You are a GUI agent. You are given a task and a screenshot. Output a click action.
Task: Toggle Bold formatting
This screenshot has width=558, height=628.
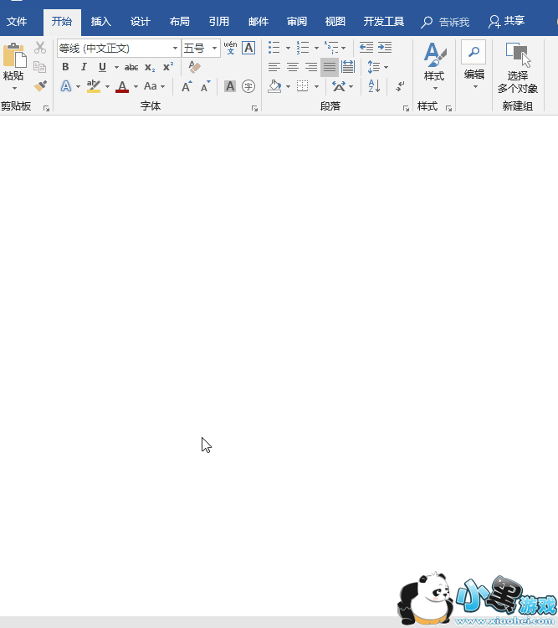[65, 67]
